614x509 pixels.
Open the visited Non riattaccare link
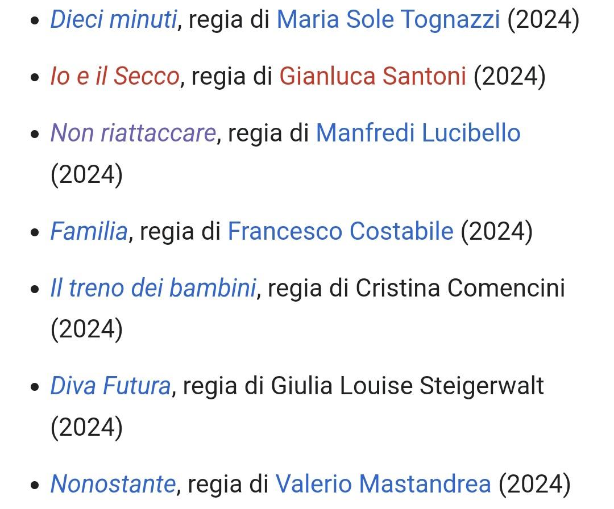point(133,132)
